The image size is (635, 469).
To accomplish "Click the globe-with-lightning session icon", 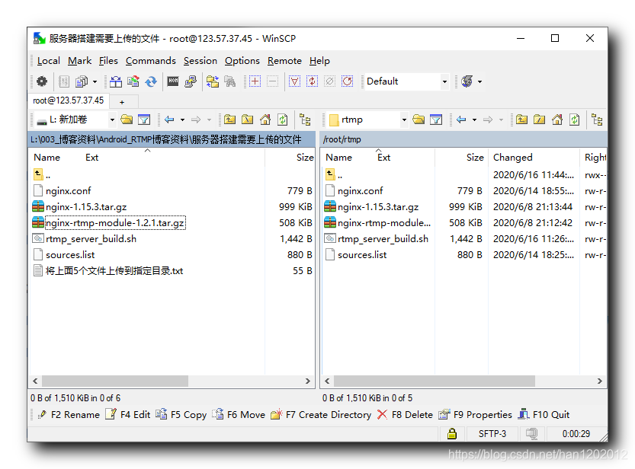I will pyautogui.click(x=467, y=81).
